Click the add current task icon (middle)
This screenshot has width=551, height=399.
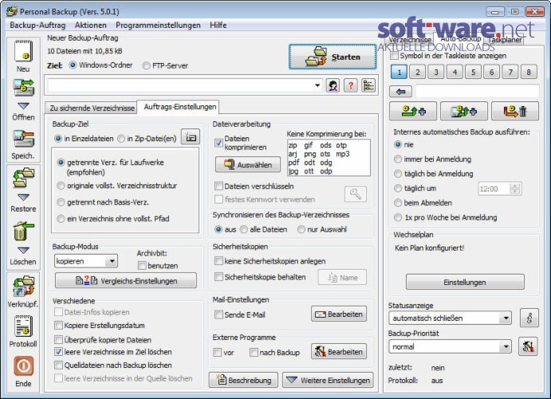(464, 112)
